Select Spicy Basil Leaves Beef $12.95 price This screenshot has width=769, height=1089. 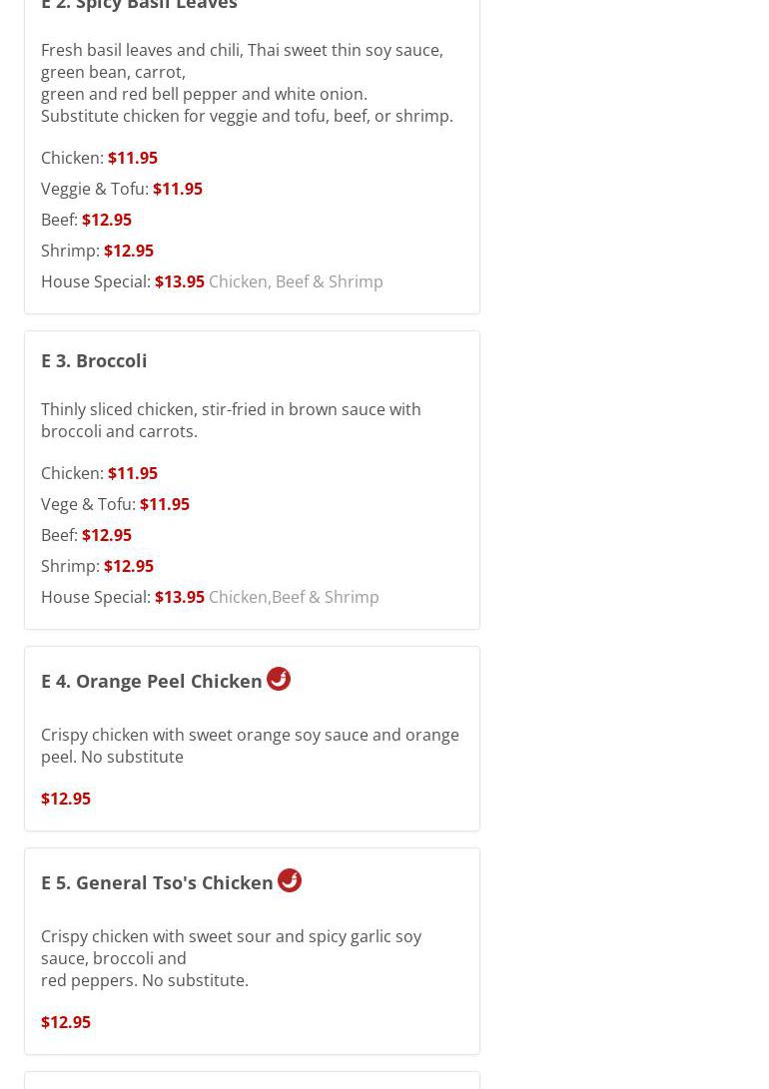pyautogui.click(x=107, y=220)
